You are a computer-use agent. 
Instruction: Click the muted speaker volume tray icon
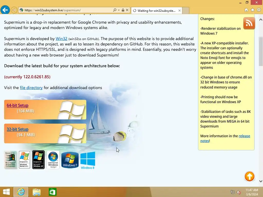[239, 192]
